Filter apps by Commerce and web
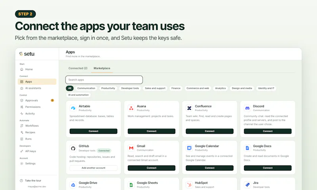 pos(198,88)
